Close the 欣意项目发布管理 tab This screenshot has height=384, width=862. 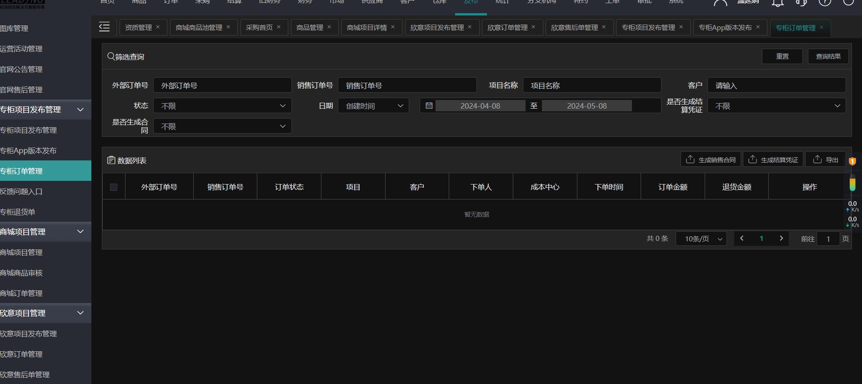tap(470, 27)
